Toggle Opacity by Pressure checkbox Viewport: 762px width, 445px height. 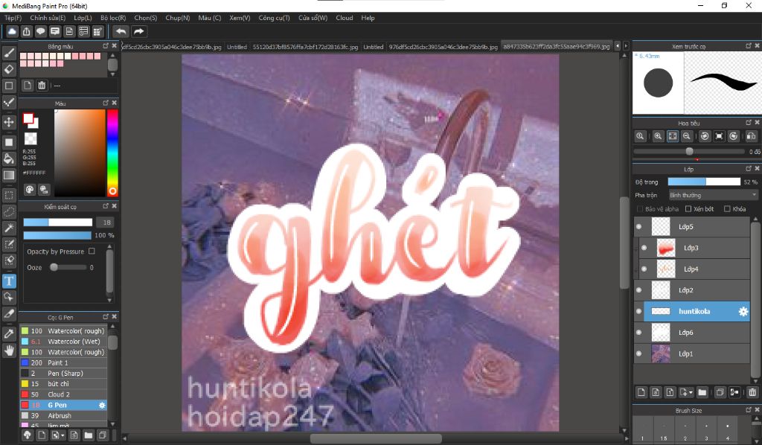pyautogui.click(x=92, y=252)
